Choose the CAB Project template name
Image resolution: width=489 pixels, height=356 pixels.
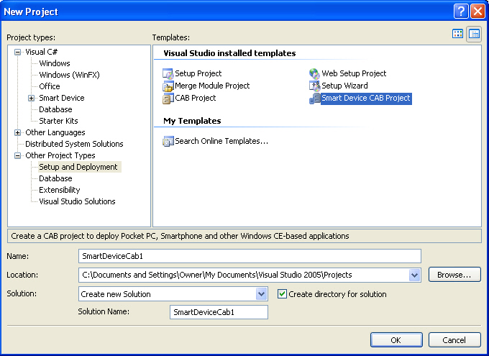[196, 99]
